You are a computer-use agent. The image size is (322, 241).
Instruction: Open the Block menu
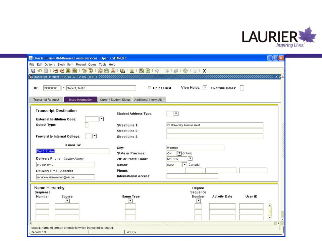coord(61,64)
